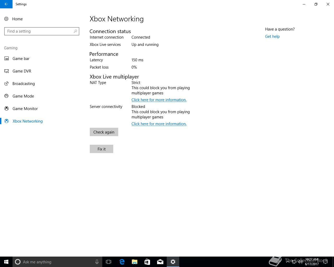
Task: Click the Performance heading
Action: (104, 54)
